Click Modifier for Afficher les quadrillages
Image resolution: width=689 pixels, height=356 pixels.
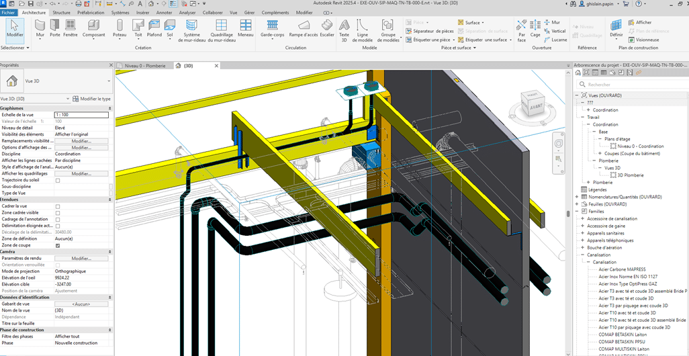click(81, 173)
